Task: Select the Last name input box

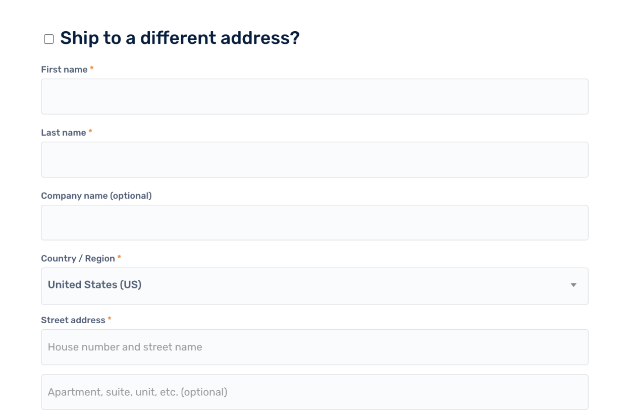Action: [314, 159]
